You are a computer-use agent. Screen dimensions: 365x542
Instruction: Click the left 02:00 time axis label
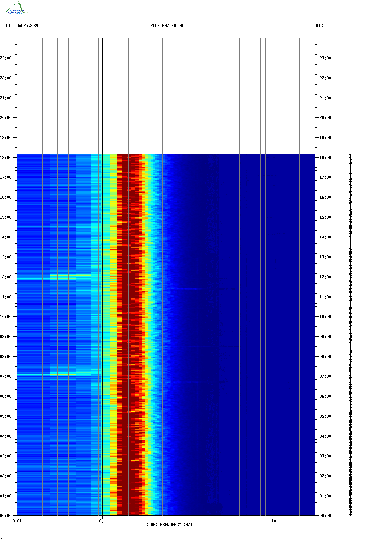click(6, 476)
